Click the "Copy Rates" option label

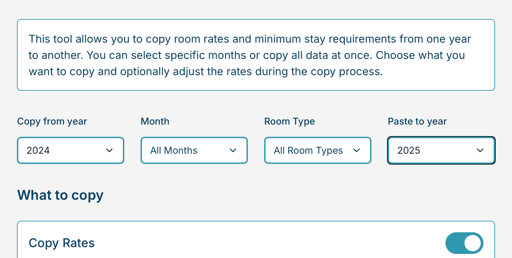(61, 243)
